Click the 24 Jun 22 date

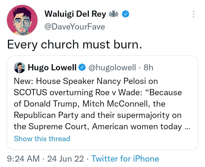pos(66,158)
